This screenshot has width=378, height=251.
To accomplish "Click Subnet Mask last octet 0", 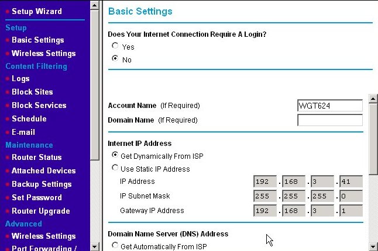I will (x=351, y=196).
